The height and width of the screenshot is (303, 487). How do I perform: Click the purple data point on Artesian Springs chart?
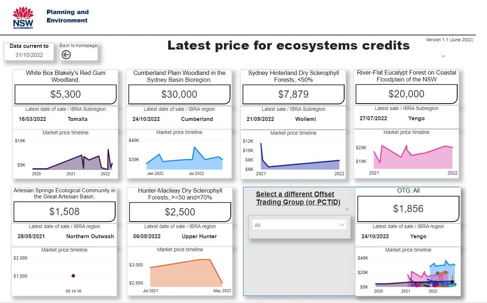coord(74,276)
